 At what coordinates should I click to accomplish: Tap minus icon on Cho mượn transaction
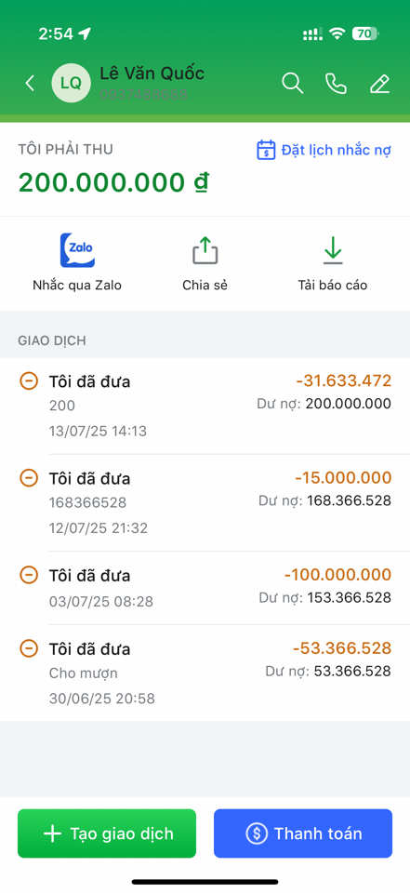pos(29,648)
